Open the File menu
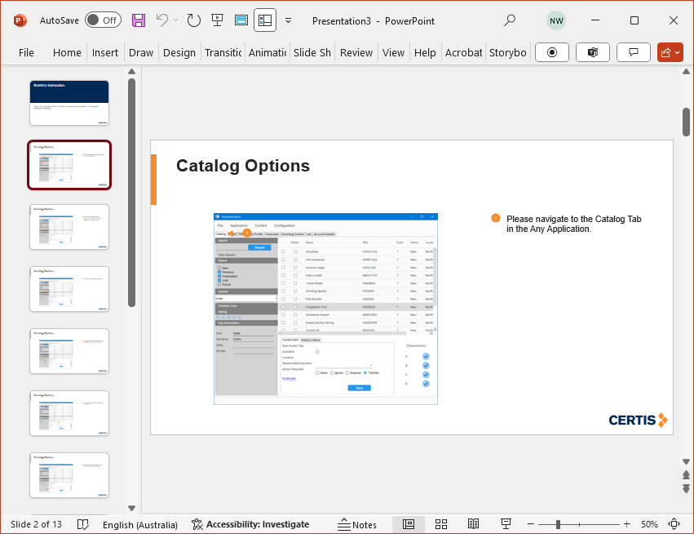The image size is (694, 534). pyautogui.click(x=26, y=52)
